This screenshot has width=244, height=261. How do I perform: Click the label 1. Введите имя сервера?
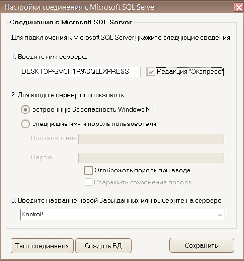[x=49, y=57]
